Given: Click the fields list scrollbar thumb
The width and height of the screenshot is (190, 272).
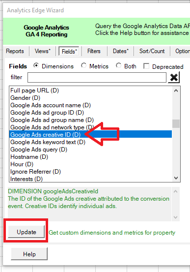Looking at the screenshot, I should point(176,123).
